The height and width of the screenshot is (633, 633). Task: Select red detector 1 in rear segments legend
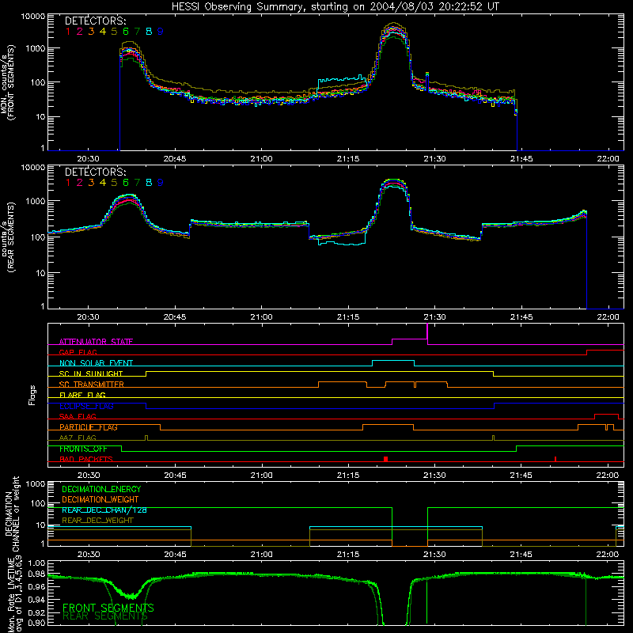[x=68, y=183]
